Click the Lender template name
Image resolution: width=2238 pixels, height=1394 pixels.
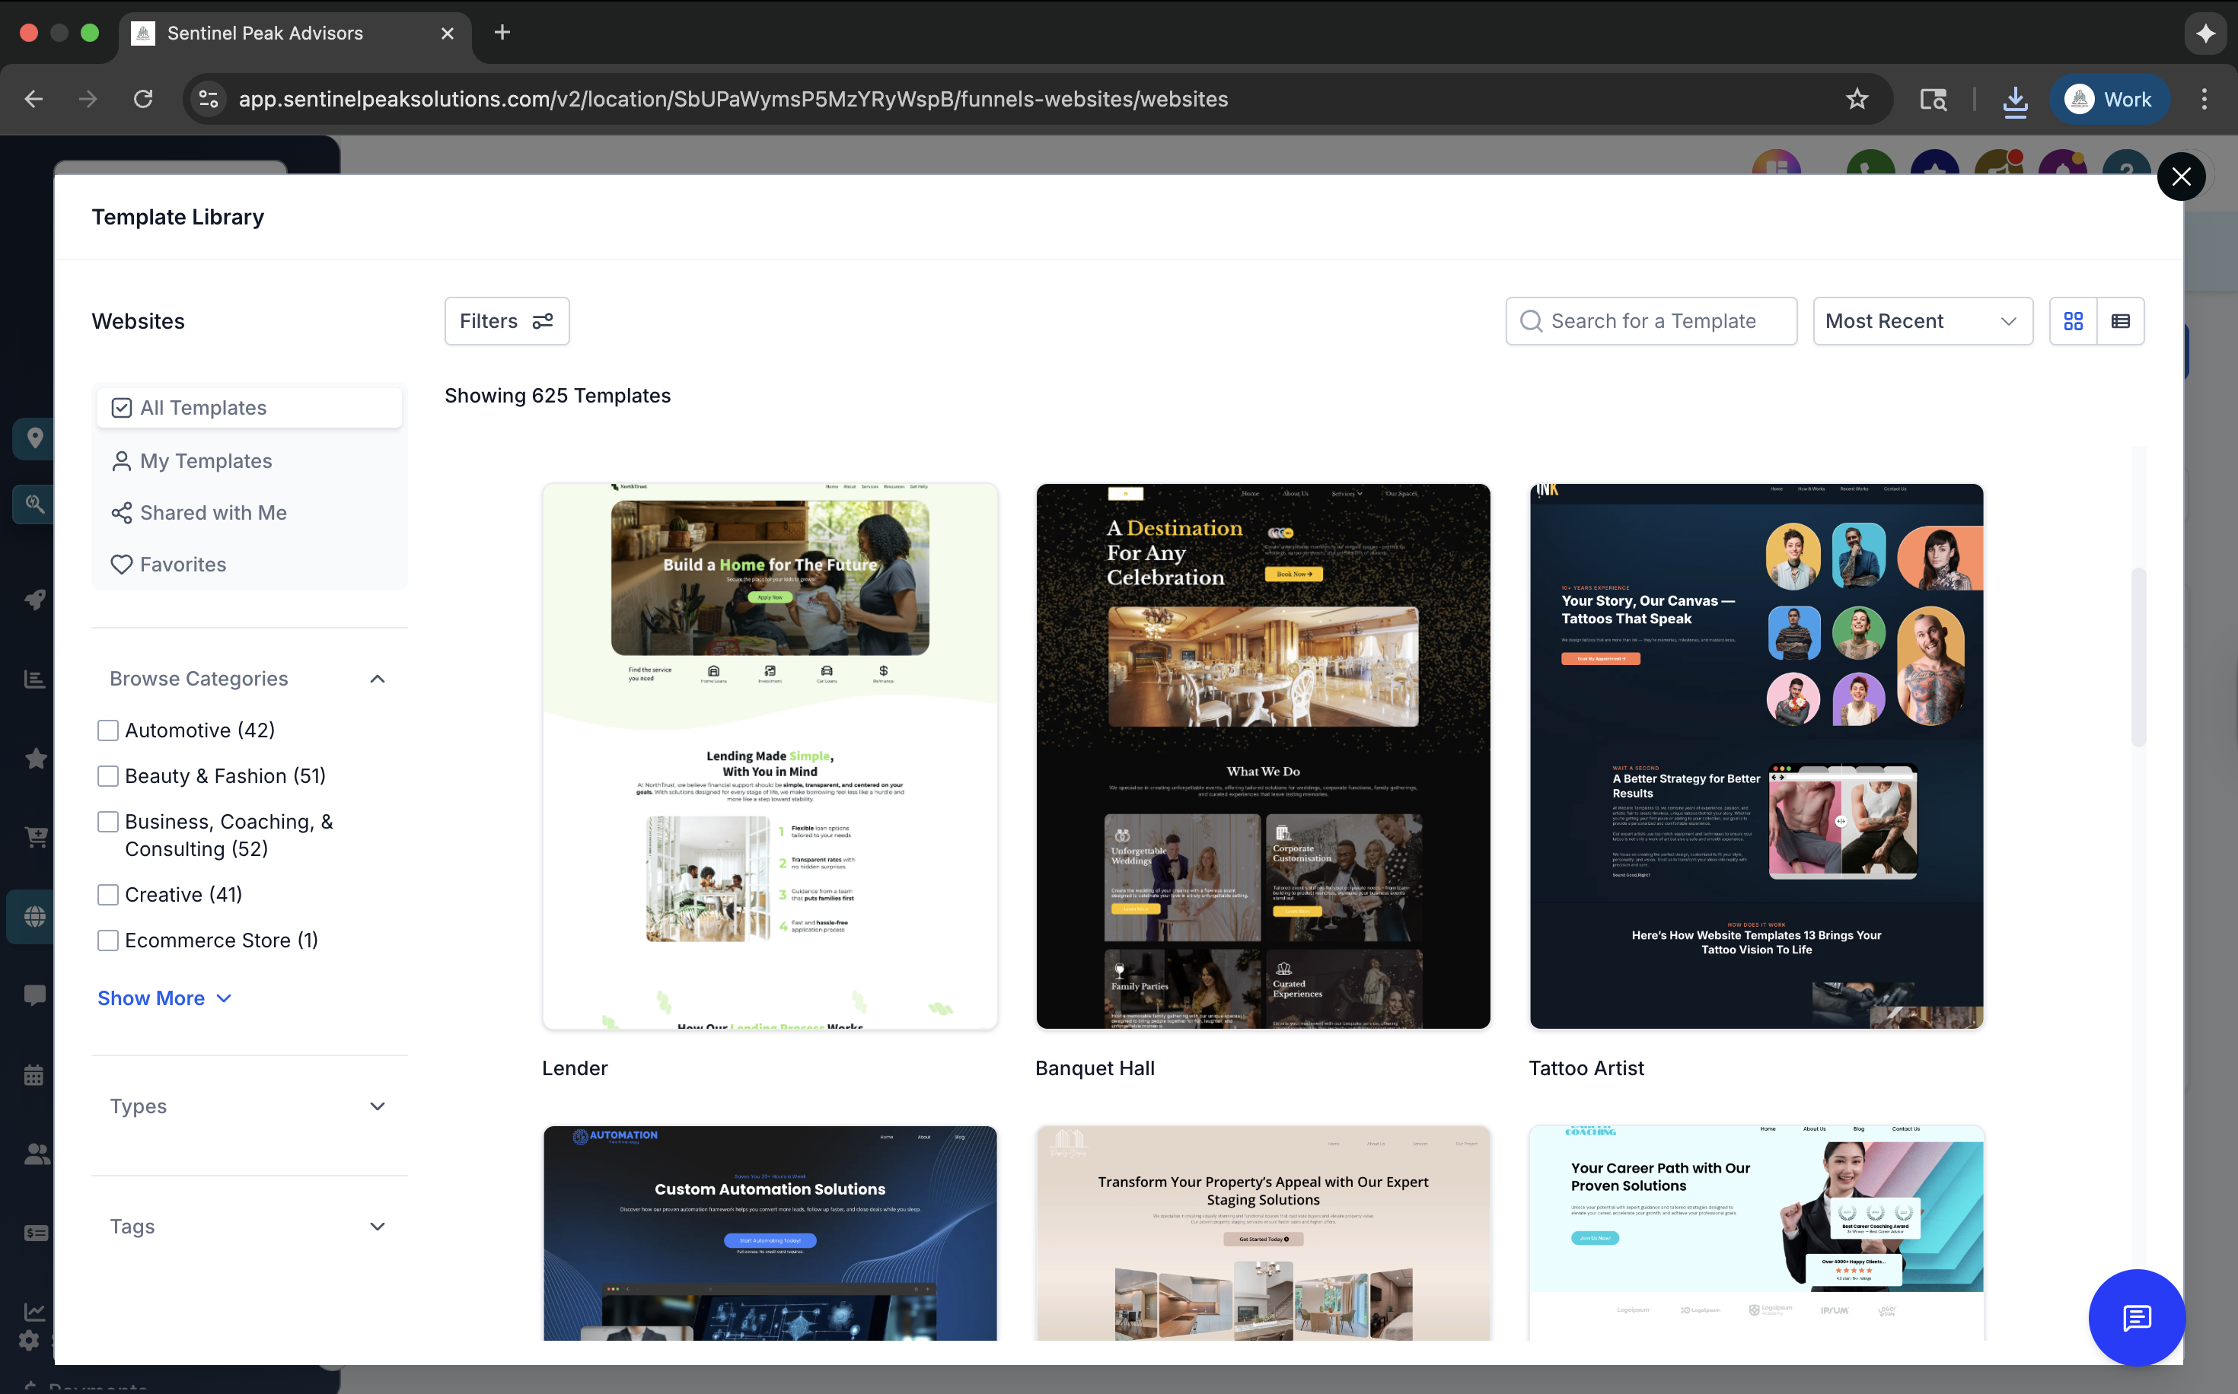575,1068
